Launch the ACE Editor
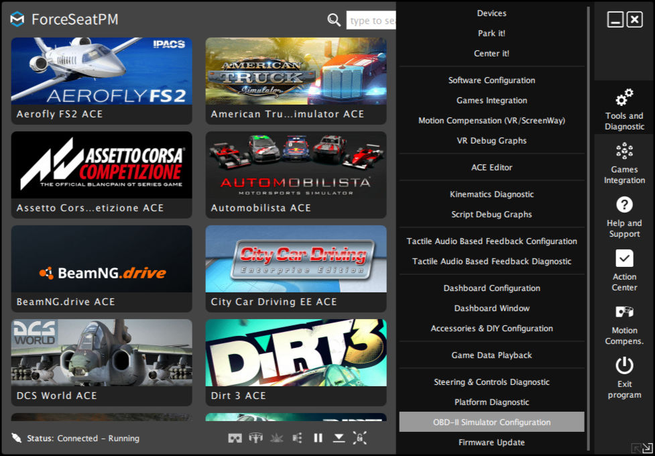 [491, 167]
